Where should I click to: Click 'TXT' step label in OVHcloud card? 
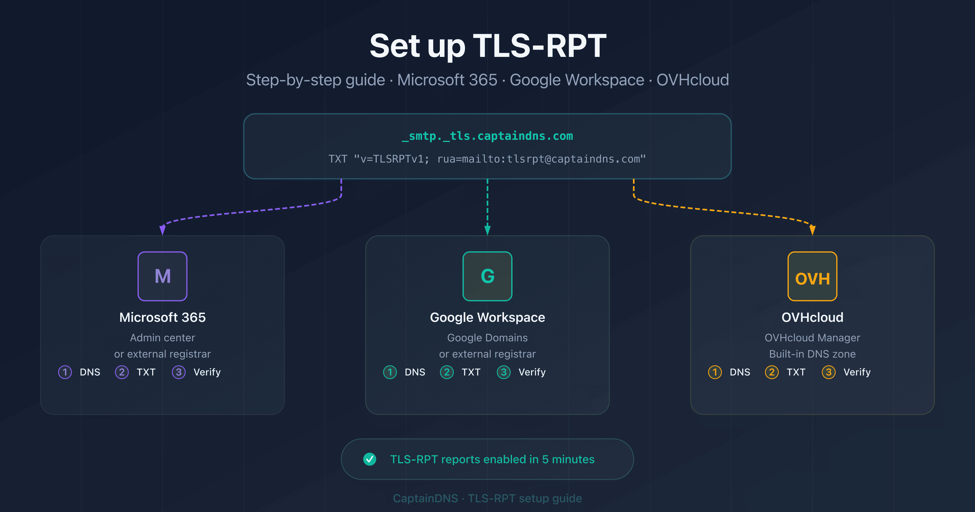click(x=796, y=372)
